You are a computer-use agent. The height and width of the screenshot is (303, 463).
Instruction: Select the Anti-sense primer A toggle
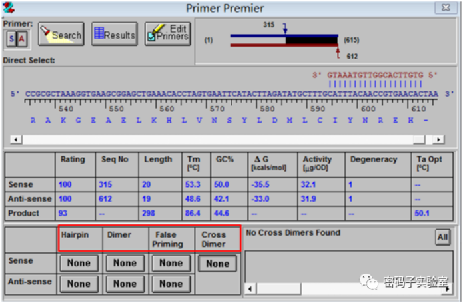click(22, 39)
